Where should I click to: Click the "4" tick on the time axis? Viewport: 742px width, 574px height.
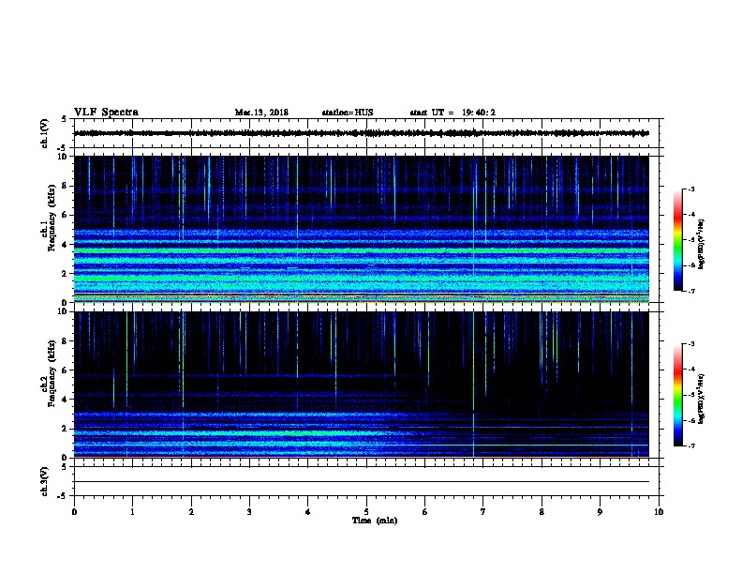[x=308, y=512]
